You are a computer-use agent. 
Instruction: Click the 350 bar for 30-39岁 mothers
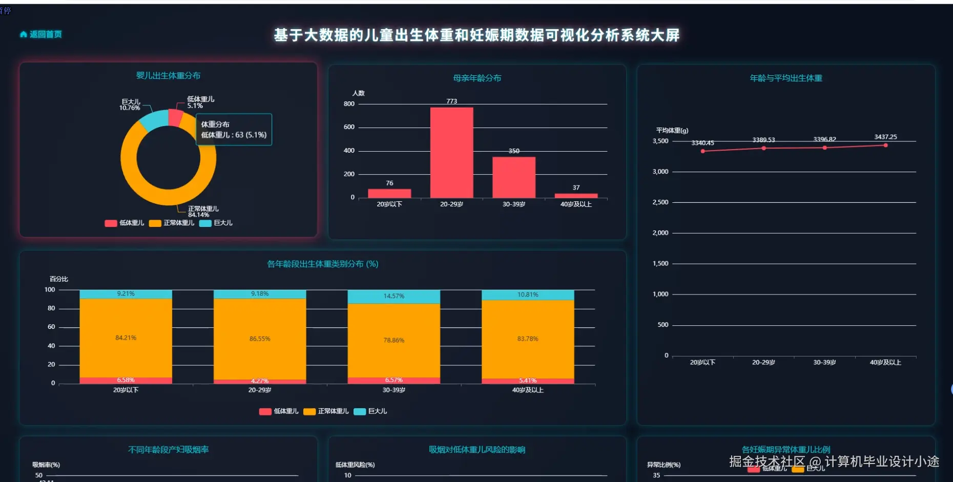(514, 177)
